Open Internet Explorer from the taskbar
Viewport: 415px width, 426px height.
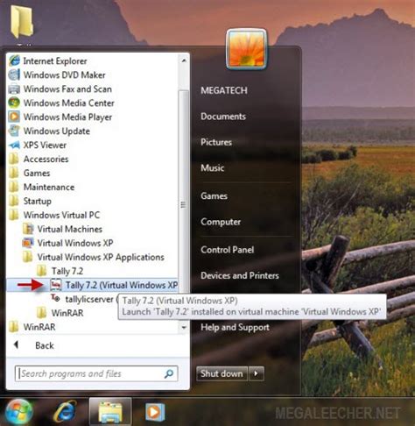tap(66, 412)
